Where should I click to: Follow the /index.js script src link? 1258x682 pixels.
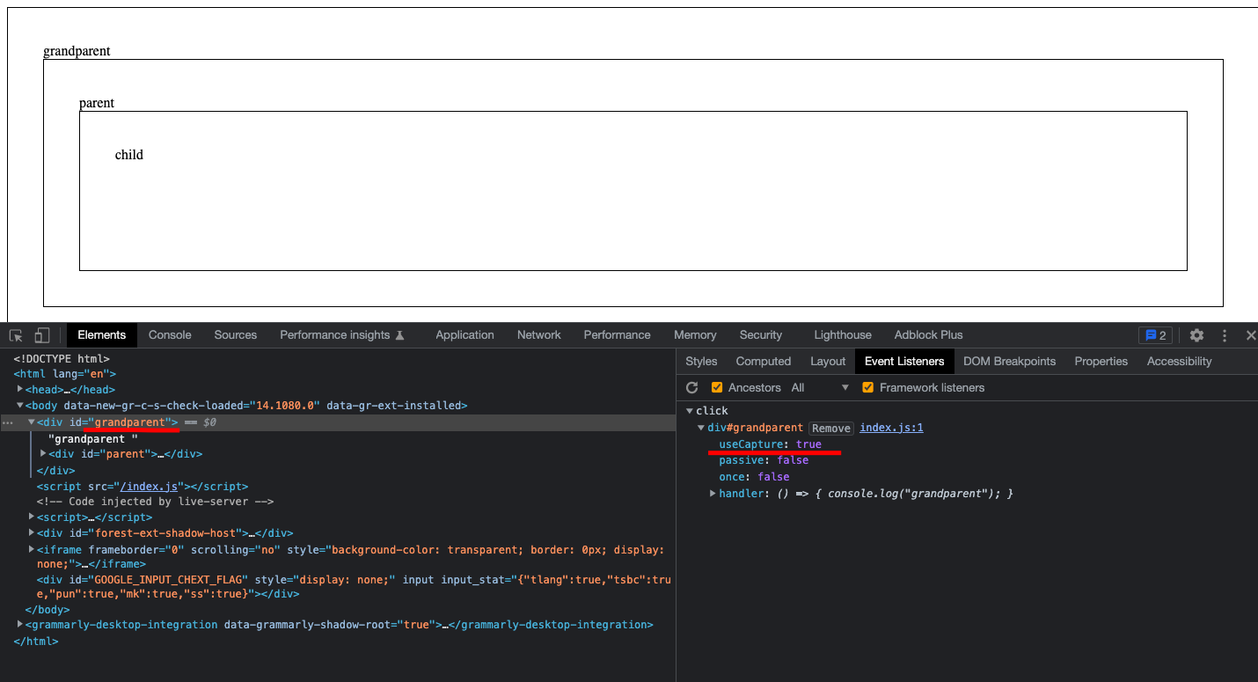[x=148, y=487]
